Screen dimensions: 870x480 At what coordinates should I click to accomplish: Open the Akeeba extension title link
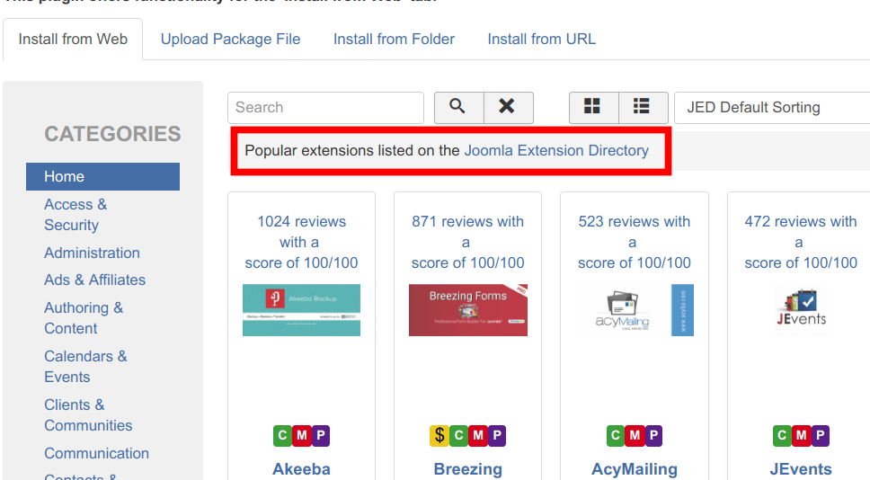pyautogui.click(x=301, y=469)
